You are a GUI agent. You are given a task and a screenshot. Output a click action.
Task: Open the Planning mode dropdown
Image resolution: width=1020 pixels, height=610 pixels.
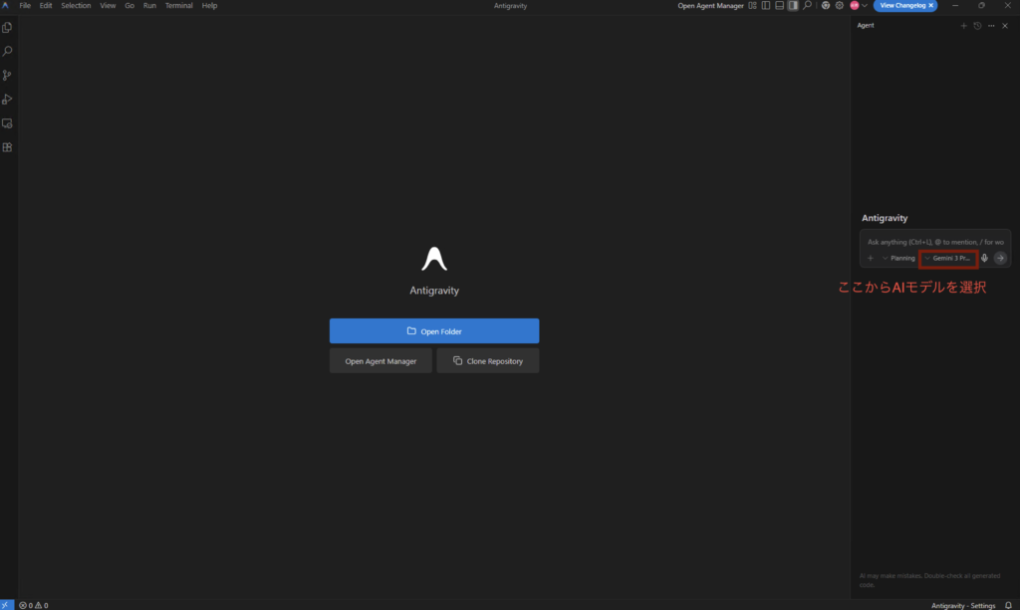point(898,258)
